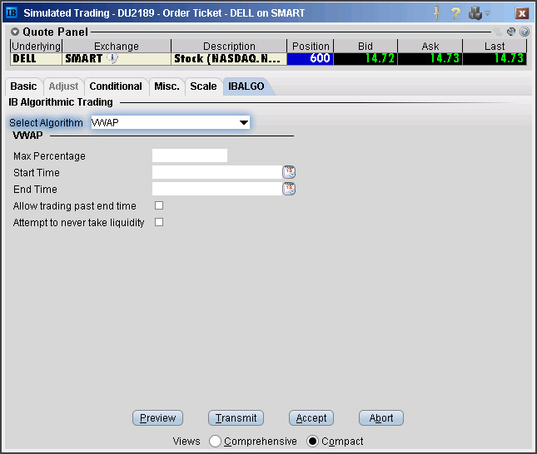This screenshot has height=454, width=537.
Task: Select the IBALGO tab
Action: coord(246,86)
